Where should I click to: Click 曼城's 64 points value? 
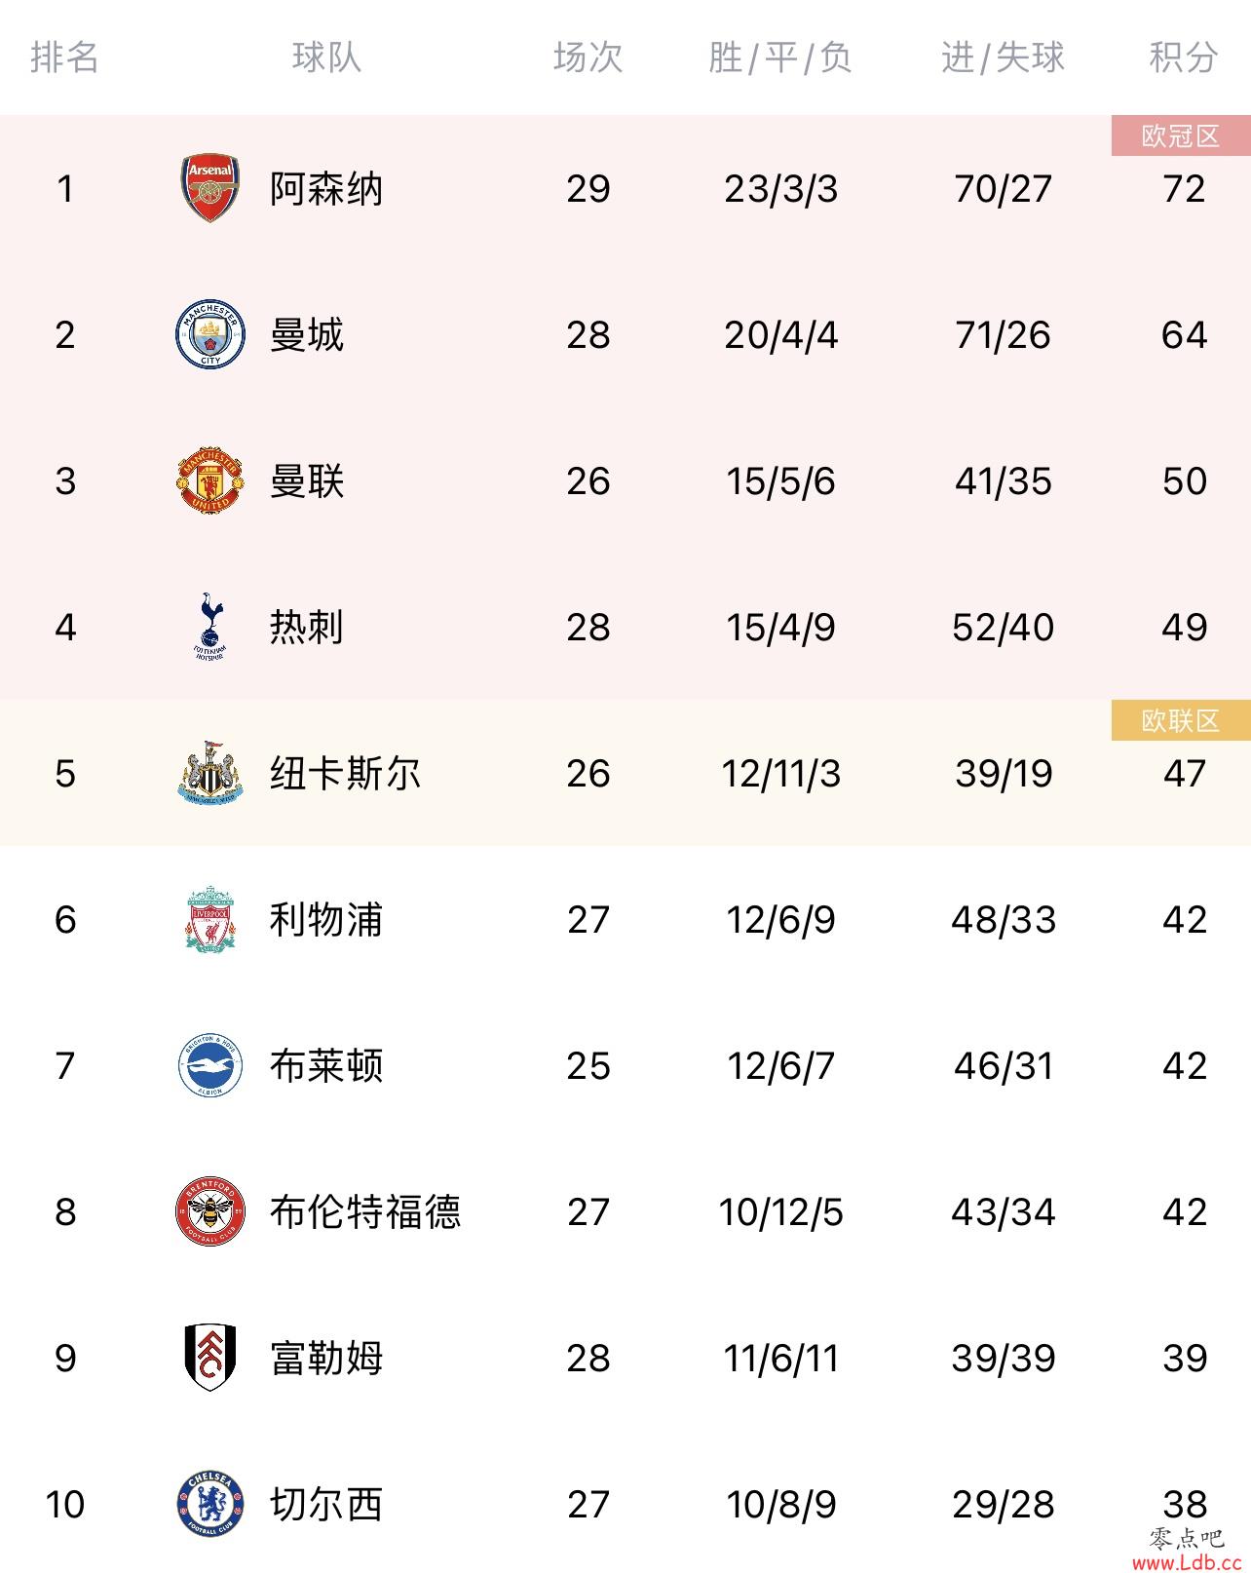pyautogui.click(x=1184, y=334)
